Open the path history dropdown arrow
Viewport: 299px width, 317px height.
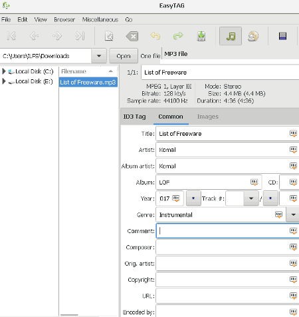[x=99, y=56]
